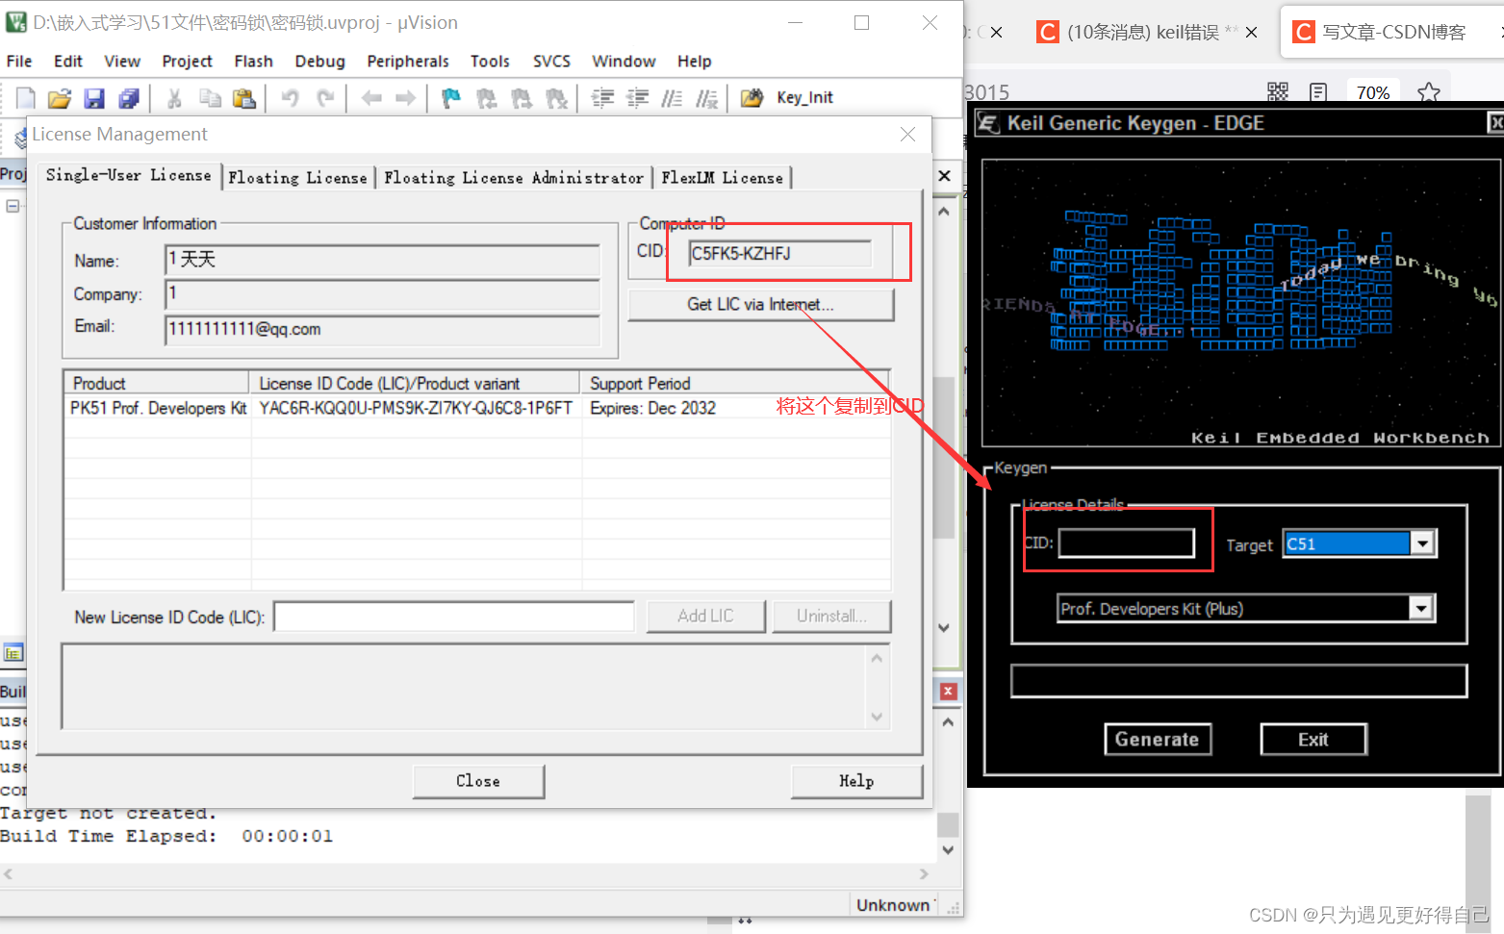Click the Open file folder icon
This screenshot has width=1504, height=934.
tap(60, 98)
